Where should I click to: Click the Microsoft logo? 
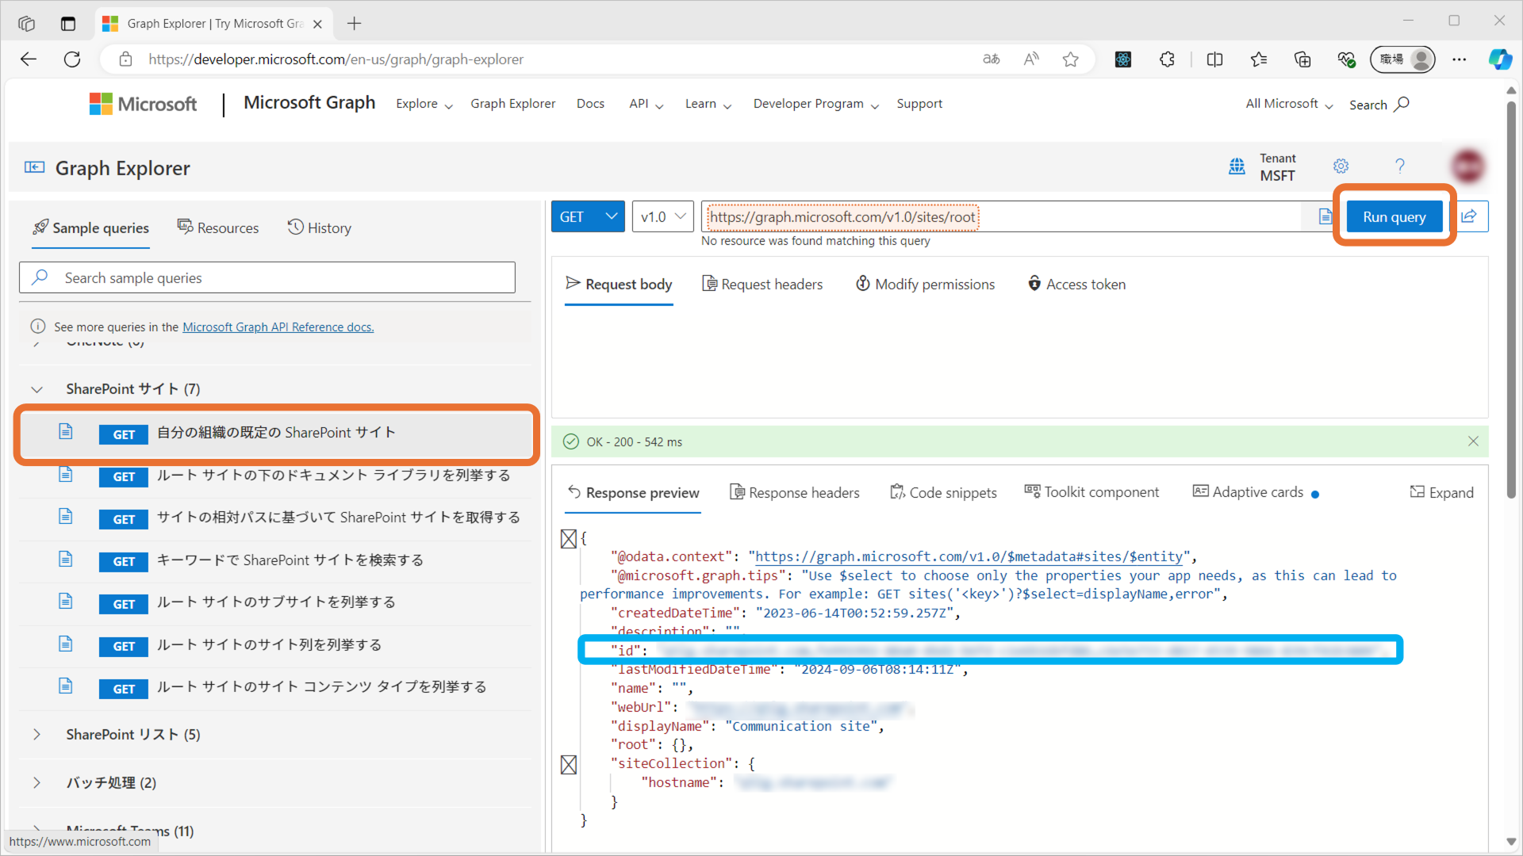[x=143, y=104]
